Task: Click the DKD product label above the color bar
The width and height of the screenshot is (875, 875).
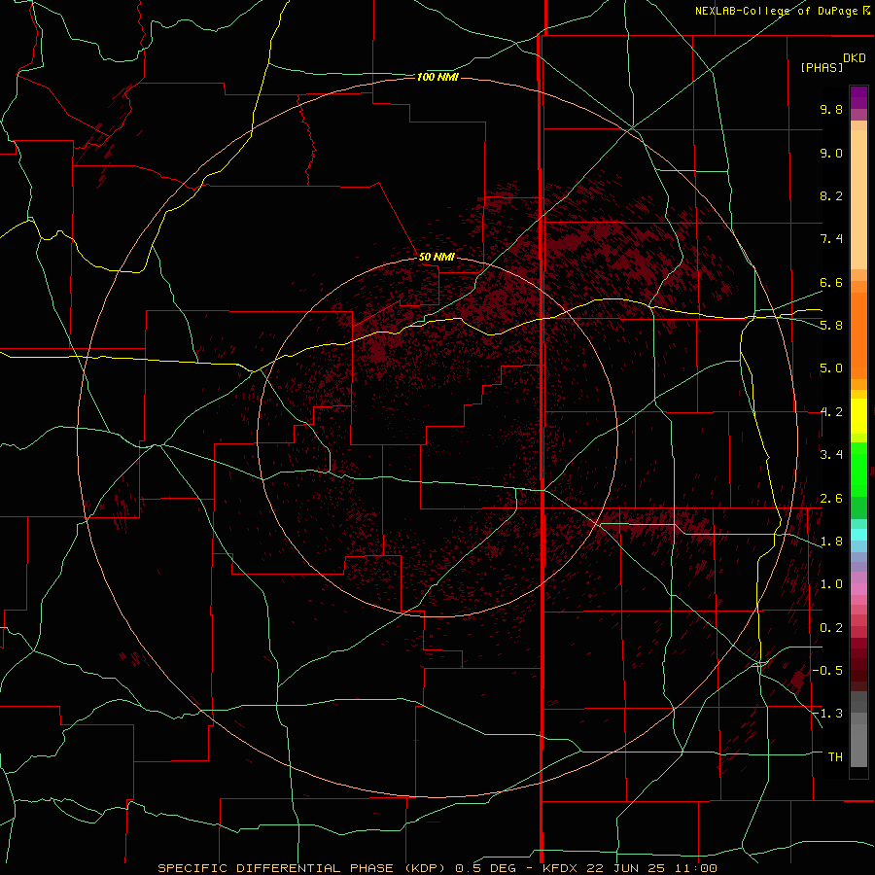Action: click(x=855, y=58)
